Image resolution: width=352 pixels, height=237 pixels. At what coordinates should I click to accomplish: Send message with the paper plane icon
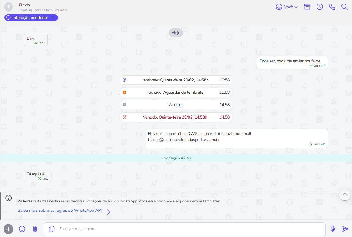345,229
